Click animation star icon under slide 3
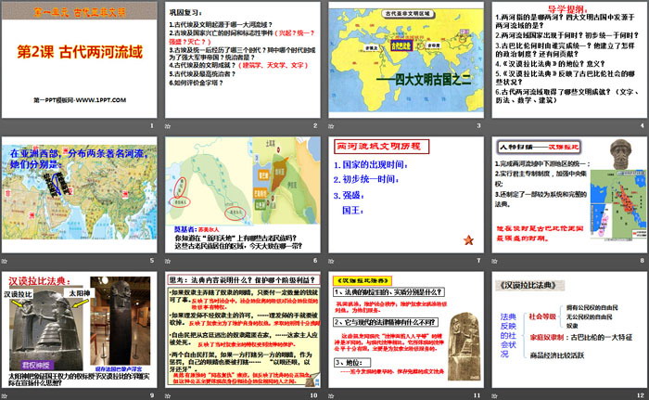The height and width of the screenshot is (400, 649). point(331,126)
